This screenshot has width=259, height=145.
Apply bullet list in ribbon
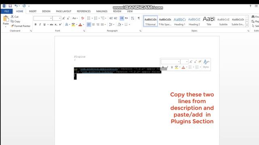tap(89, 18)
